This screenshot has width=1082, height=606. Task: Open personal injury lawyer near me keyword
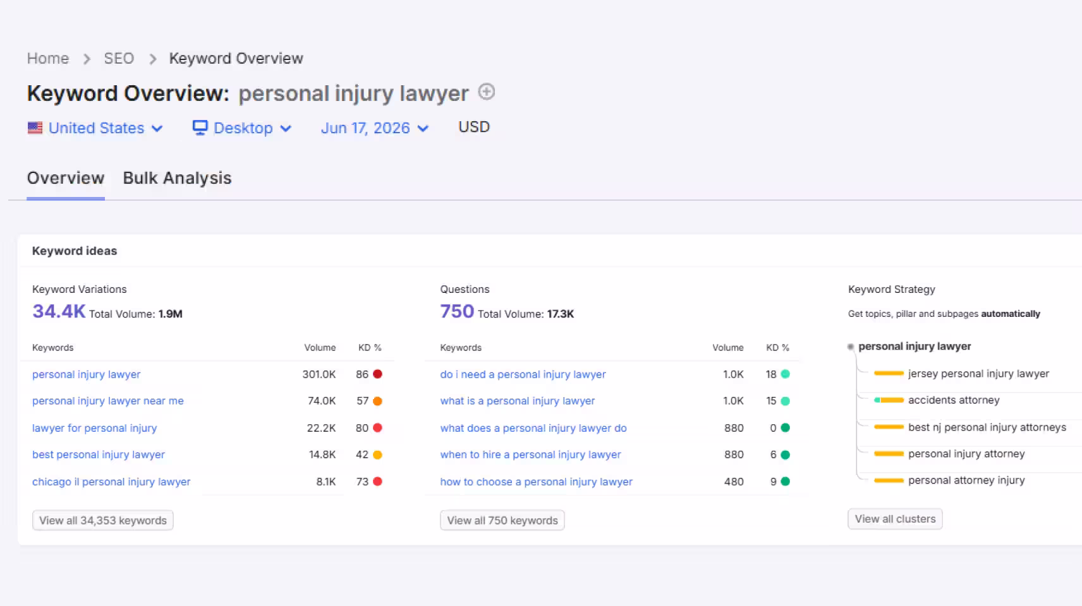[108, 401]
